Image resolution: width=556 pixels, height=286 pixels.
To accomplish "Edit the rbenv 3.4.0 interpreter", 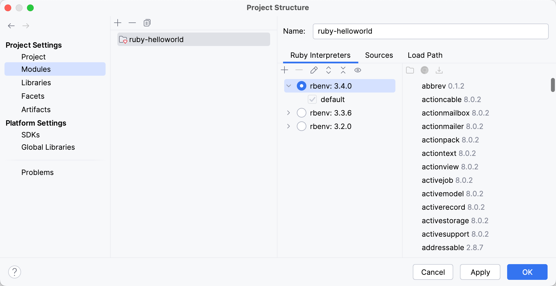I will click(314, 70).
